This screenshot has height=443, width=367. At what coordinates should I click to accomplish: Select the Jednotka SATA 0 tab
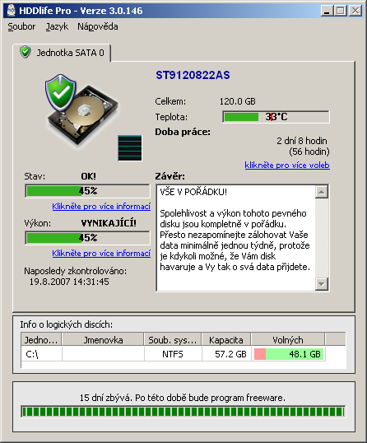(62, 53)
